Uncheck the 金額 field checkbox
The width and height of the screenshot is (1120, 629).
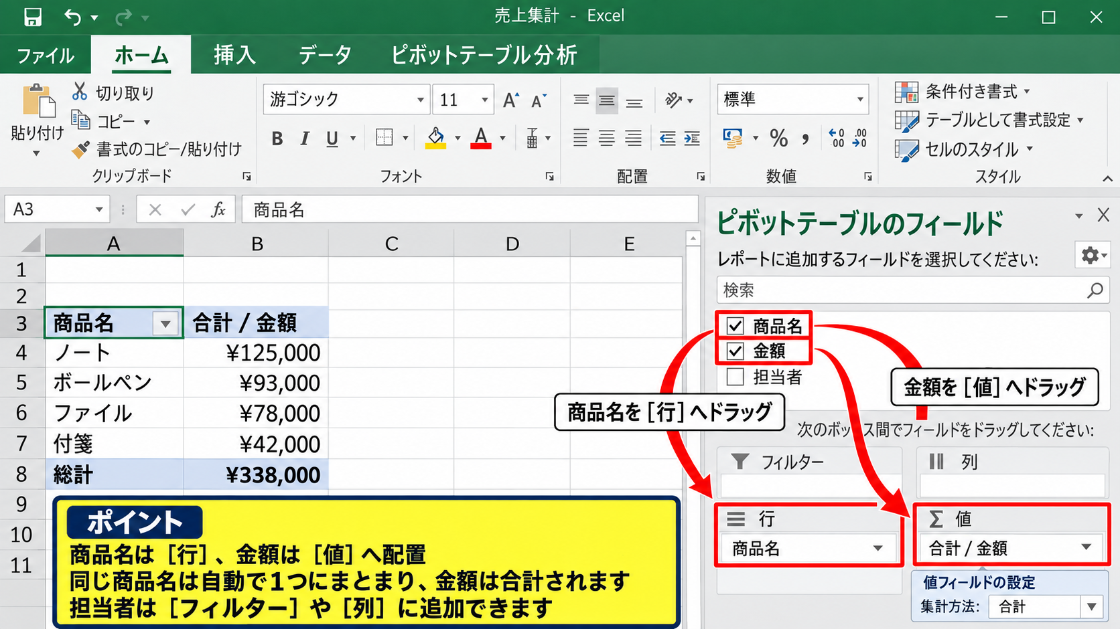736,351
